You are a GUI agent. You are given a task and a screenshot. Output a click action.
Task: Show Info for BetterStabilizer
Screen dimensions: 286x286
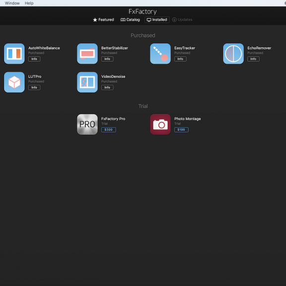(107, 59)
